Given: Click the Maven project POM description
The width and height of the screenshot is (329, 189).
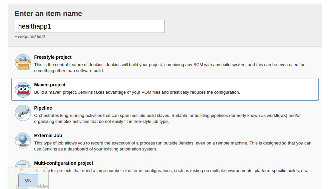Looking at the screenshot, I should click(137, 92).
